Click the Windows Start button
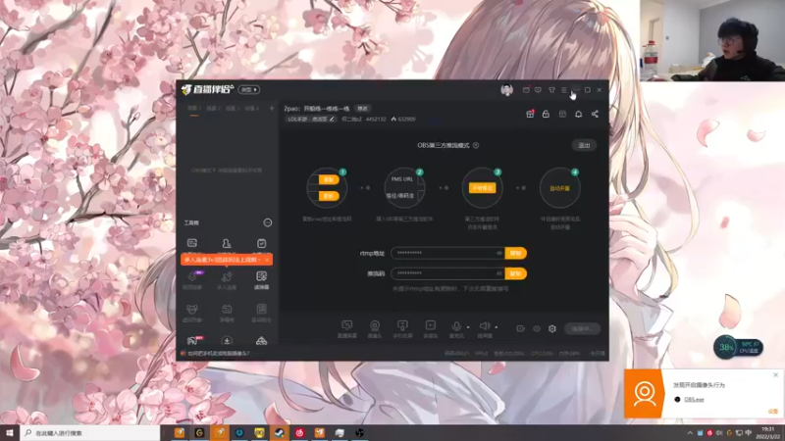The height and width of the screenshot is (441, 785). click(x=10, y=433)
